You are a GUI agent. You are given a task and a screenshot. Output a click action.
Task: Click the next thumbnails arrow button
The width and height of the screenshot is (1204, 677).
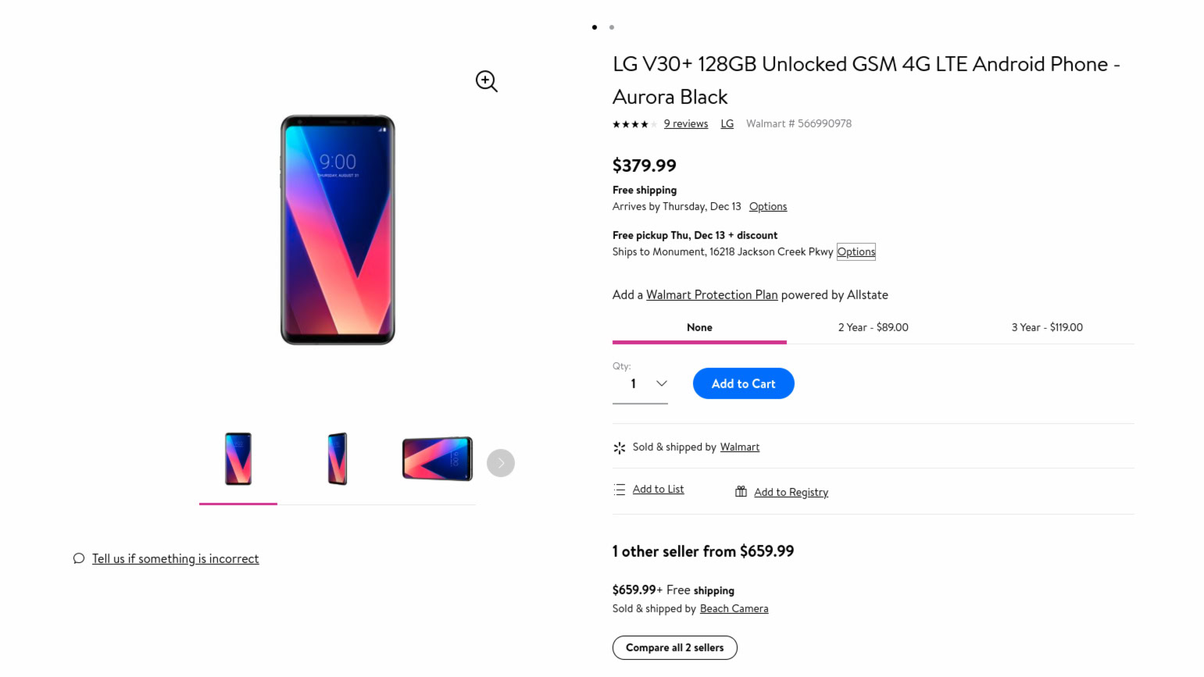click(501, 463)
